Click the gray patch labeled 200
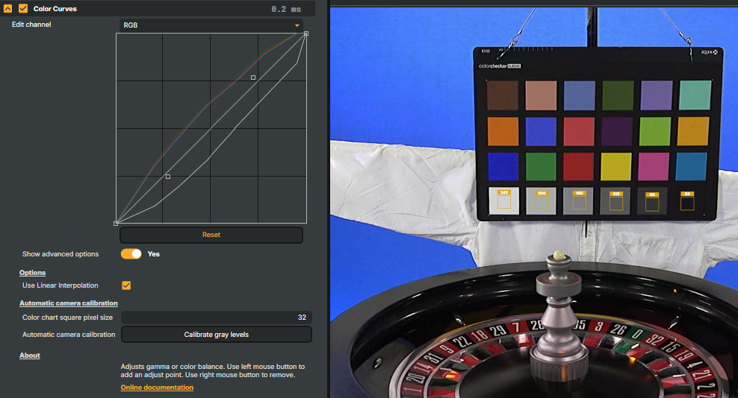Viewport: 738px width, 398px height. [x=542, y=201]
